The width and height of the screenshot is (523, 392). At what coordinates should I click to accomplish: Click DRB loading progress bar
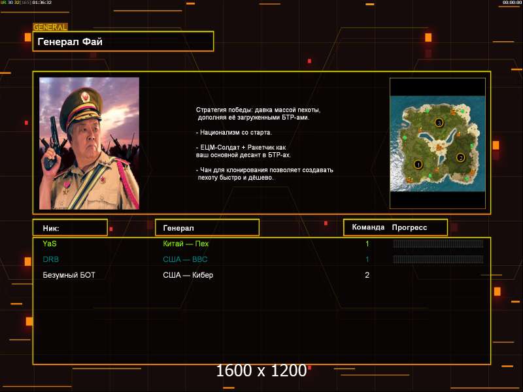[x=438, y=259]
